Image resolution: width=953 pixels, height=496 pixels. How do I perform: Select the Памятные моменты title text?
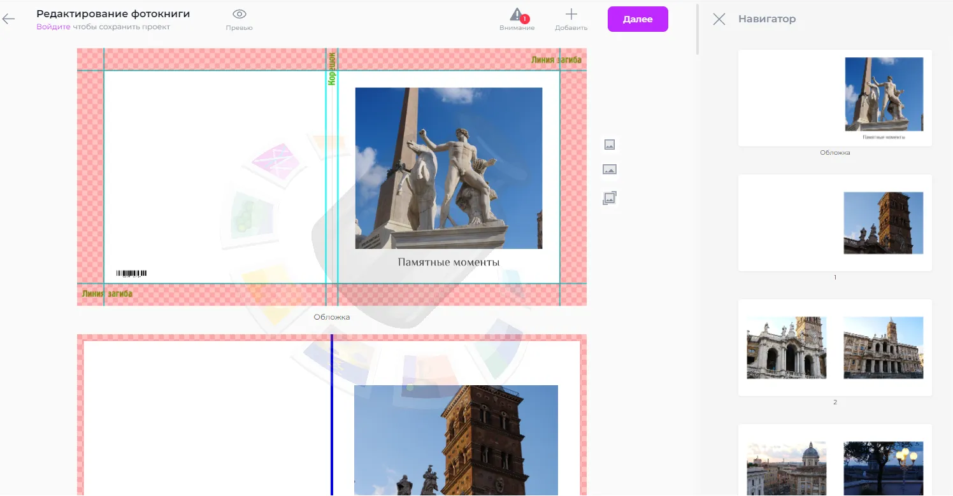tap(448, 261)
